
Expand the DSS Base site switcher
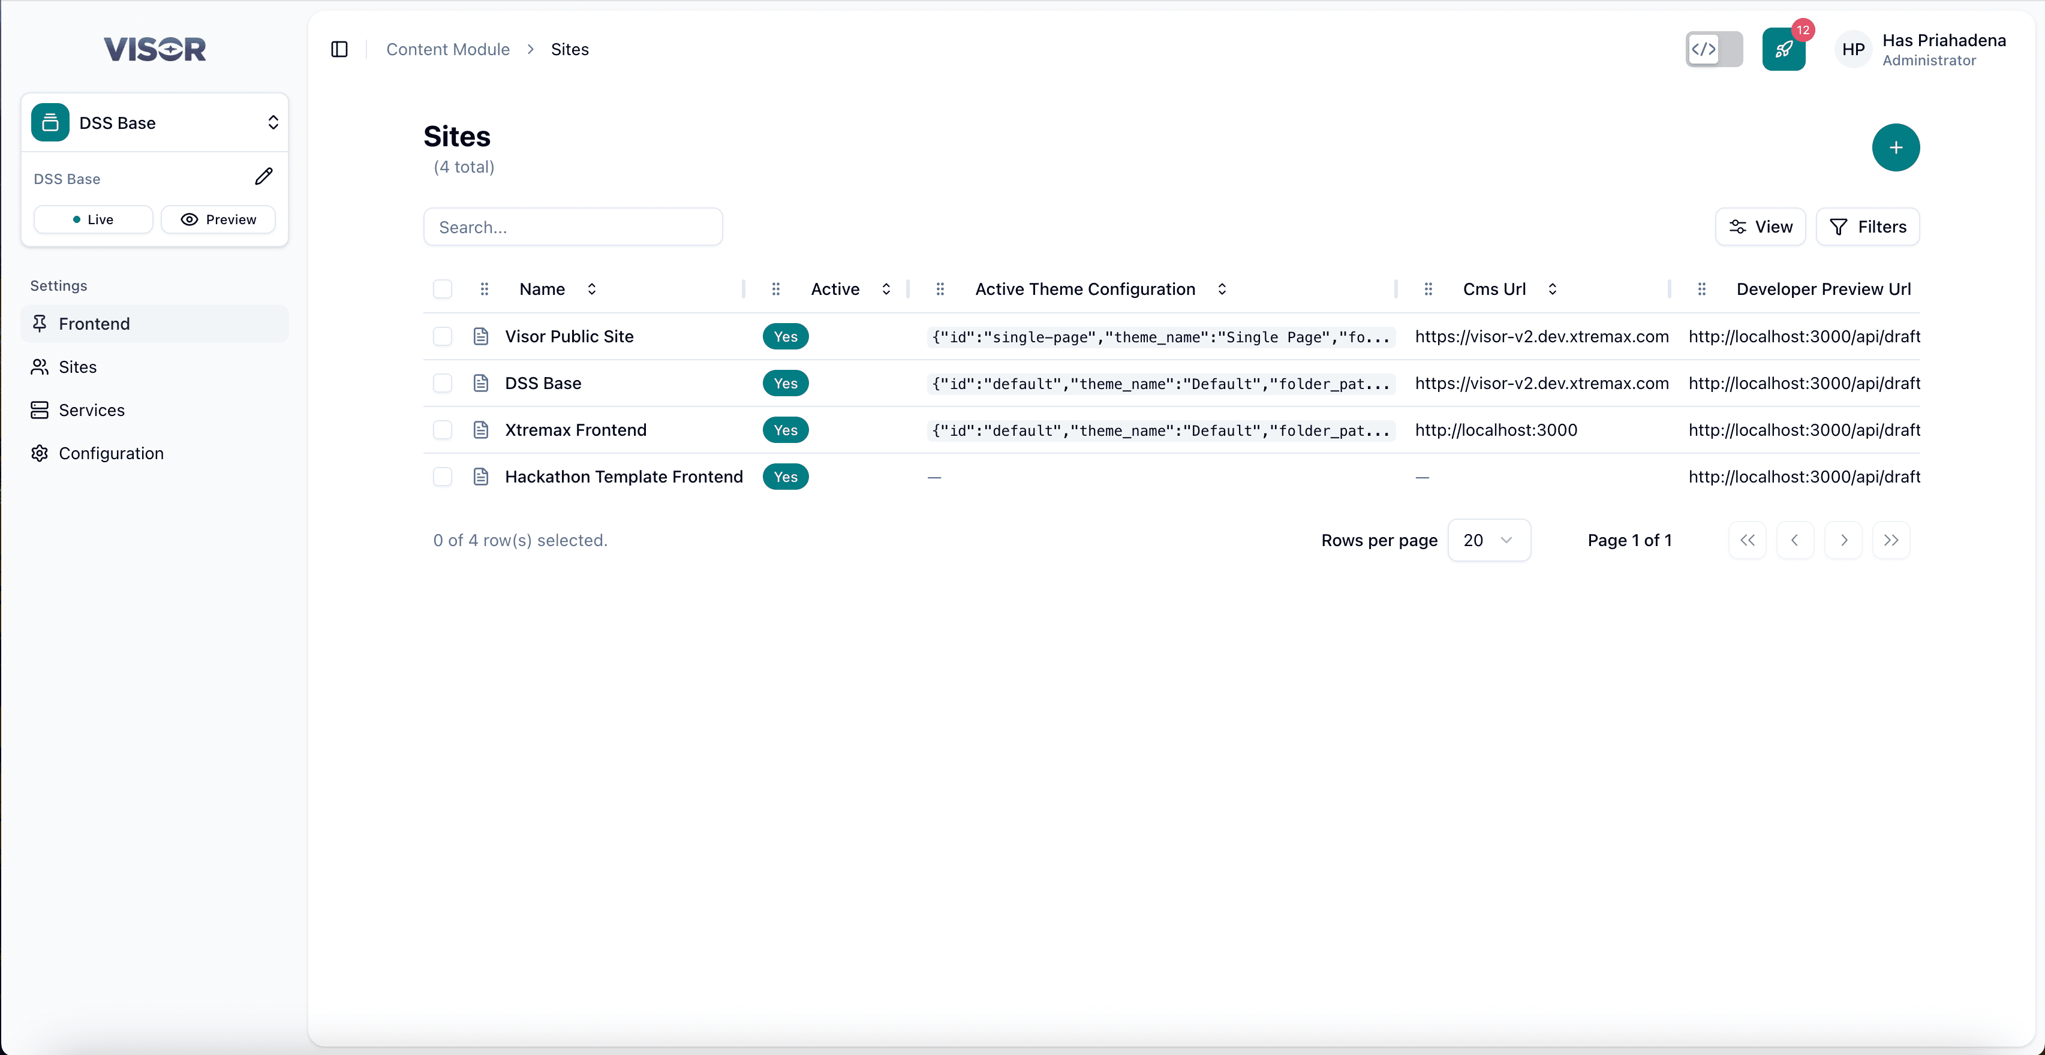tap(273, 123)
